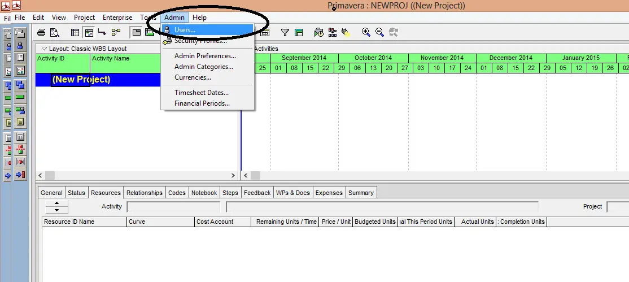
Task: Select Admin Preferences... menu entry
Action: [x=207, y=56]
